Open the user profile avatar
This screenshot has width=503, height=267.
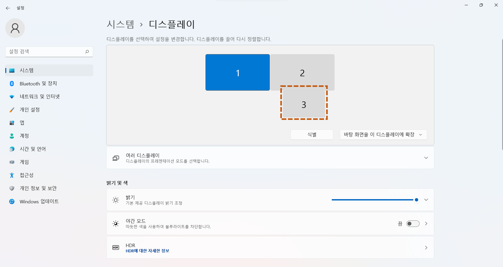(x=15, y=28)
